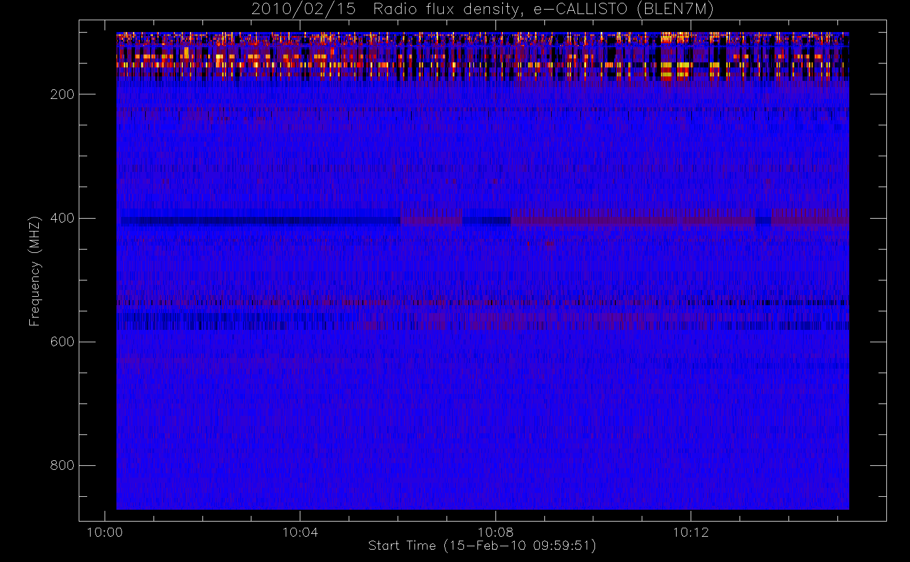This screenshot has width=910, height=562.
Task: Click the '200' frequency tick label
Action: (62, 94)
